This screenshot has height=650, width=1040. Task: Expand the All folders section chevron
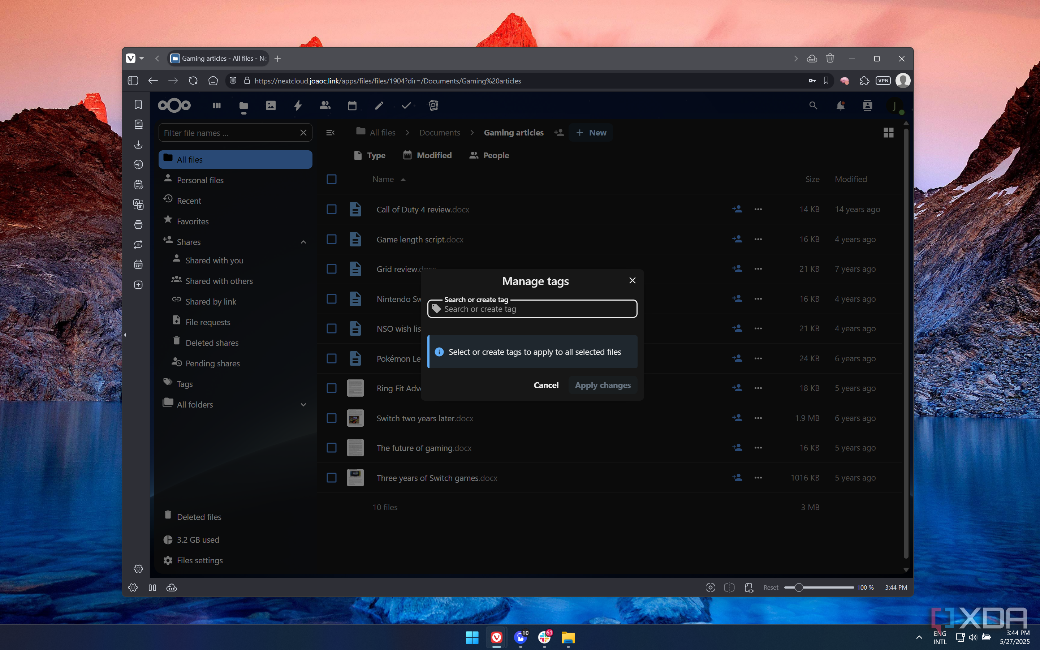tap(303, 405)
